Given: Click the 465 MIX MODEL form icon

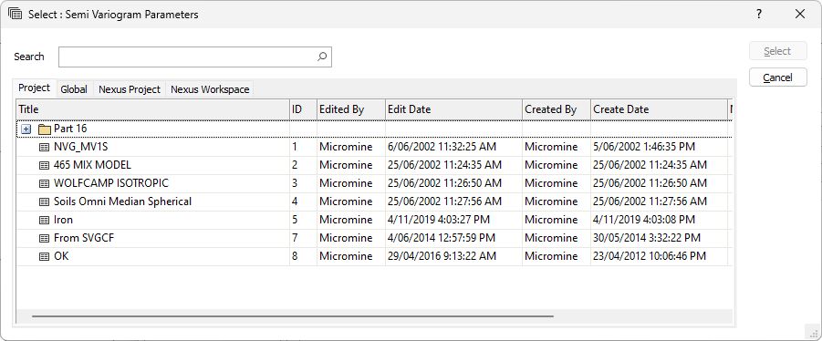Looking at the screenshot, I should pos(45,166).
